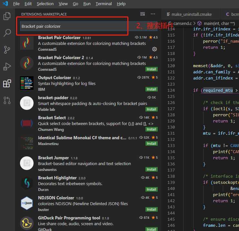
Task: Click the VS Code logo icon
Action: tap(5, 4)
